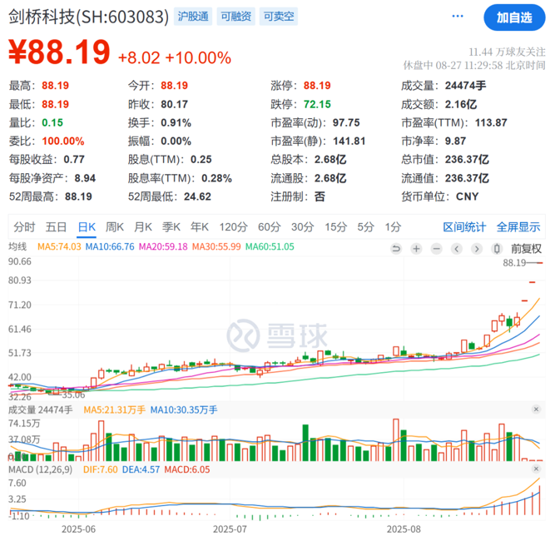This screenshot has width=555, height=536.
Task: Switch to the 五日 chart tab
Action: [x=56, y=226]
